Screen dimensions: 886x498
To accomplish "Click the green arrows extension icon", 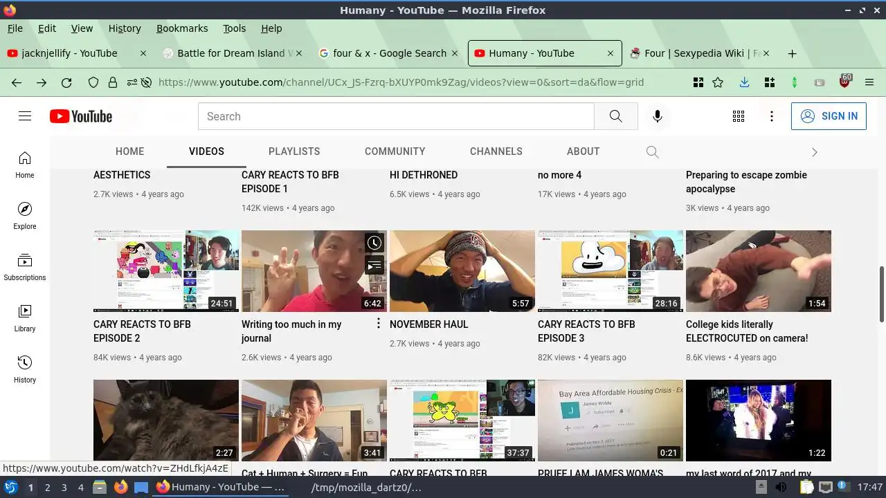I will tap(795, 82).
